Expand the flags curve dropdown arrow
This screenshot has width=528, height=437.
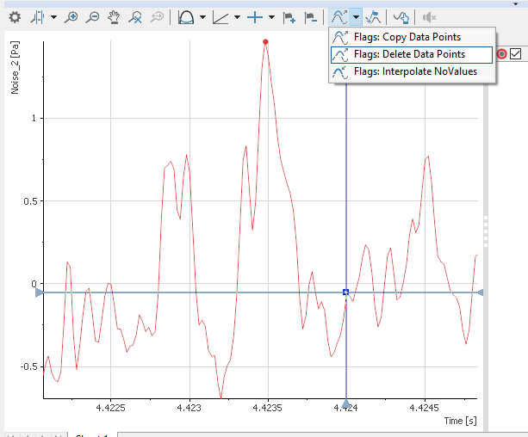pos(356,16)
